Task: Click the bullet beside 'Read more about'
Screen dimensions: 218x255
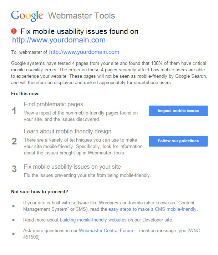Action: [x=14, y=220]
